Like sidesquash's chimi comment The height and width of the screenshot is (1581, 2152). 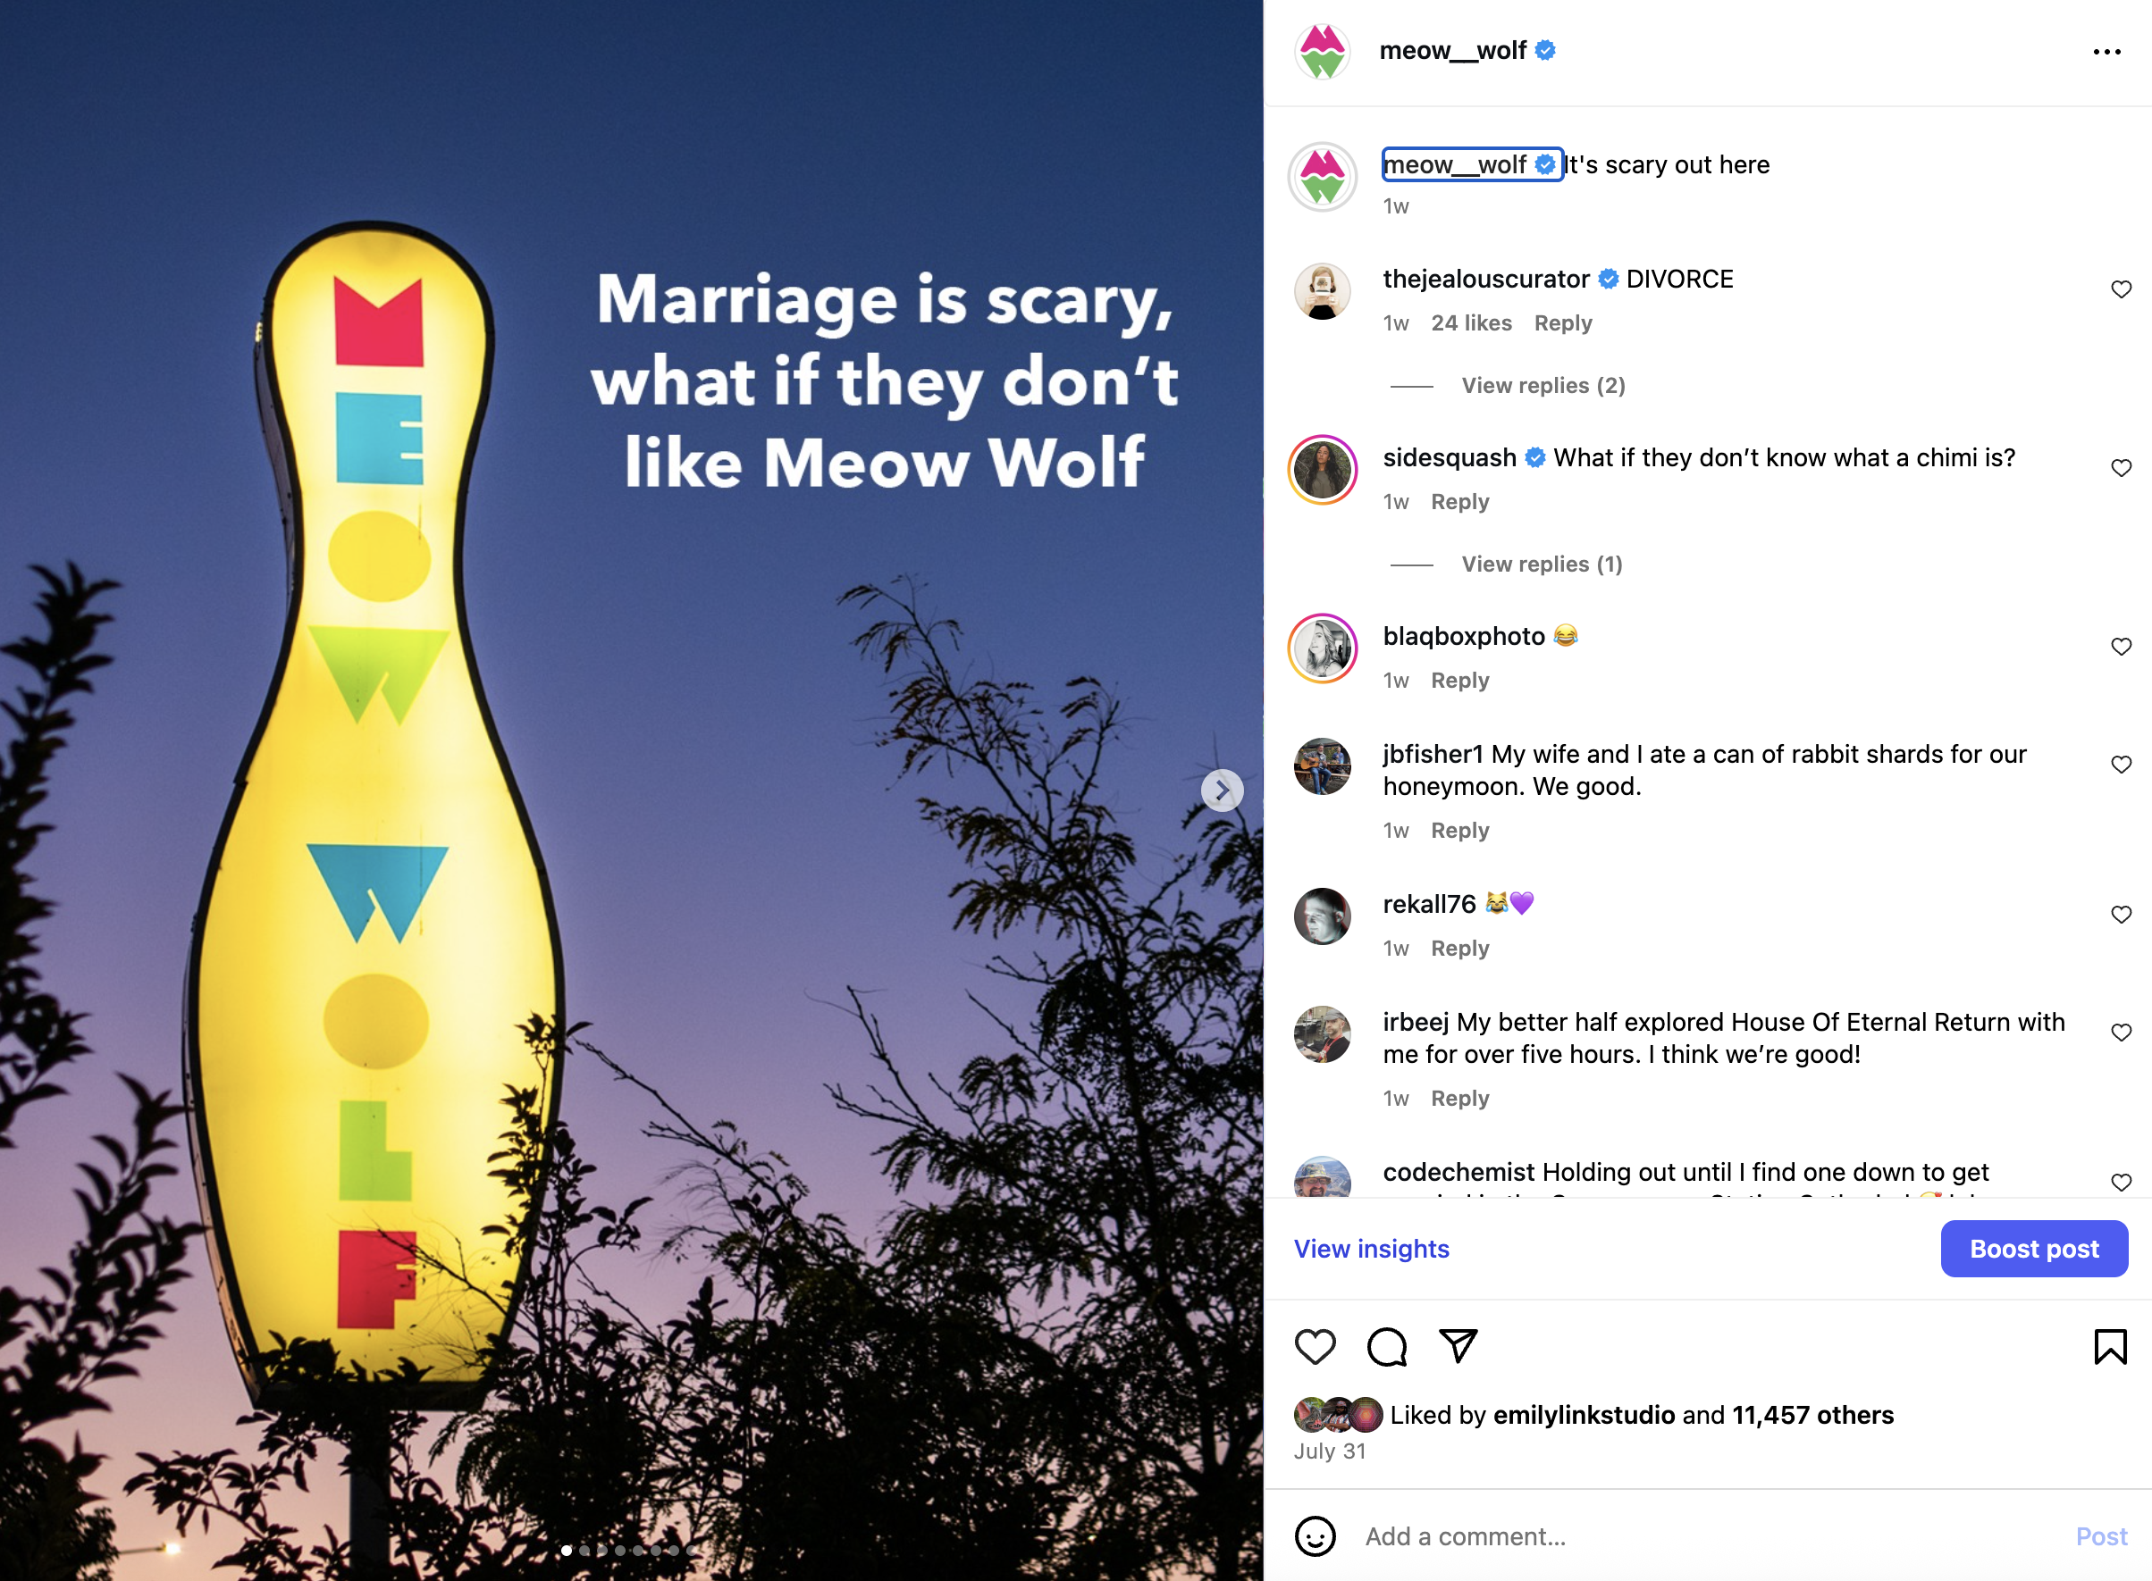(2121, 468)
